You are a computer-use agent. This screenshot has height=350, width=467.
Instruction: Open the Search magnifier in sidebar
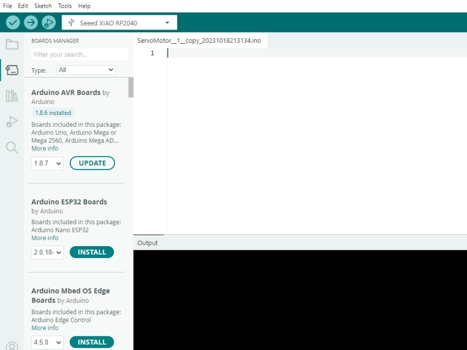pyautogui.click(x=12, y=147)
